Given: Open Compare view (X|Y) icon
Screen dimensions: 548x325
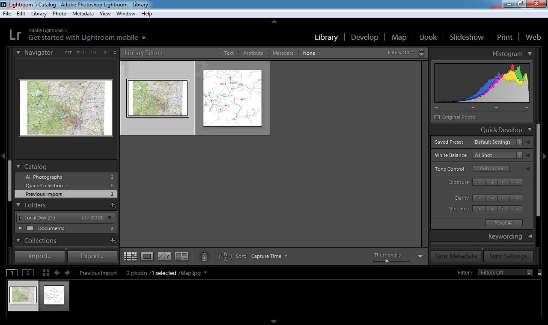Looking at the screenshot, I should point(164,256).
